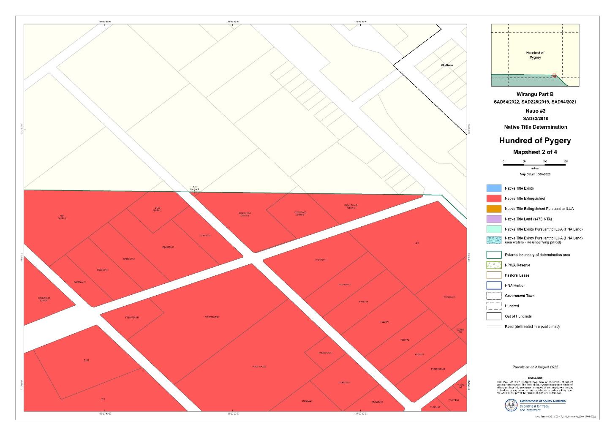Screen dimensions: 615x435
Task: Click parcel label F11508A2
Action: (307, 401)
